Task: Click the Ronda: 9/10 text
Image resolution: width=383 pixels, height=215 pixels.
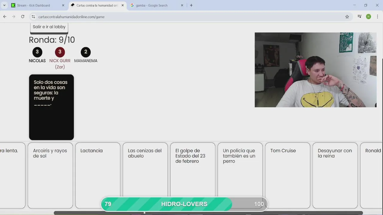Action: point(52,40)
